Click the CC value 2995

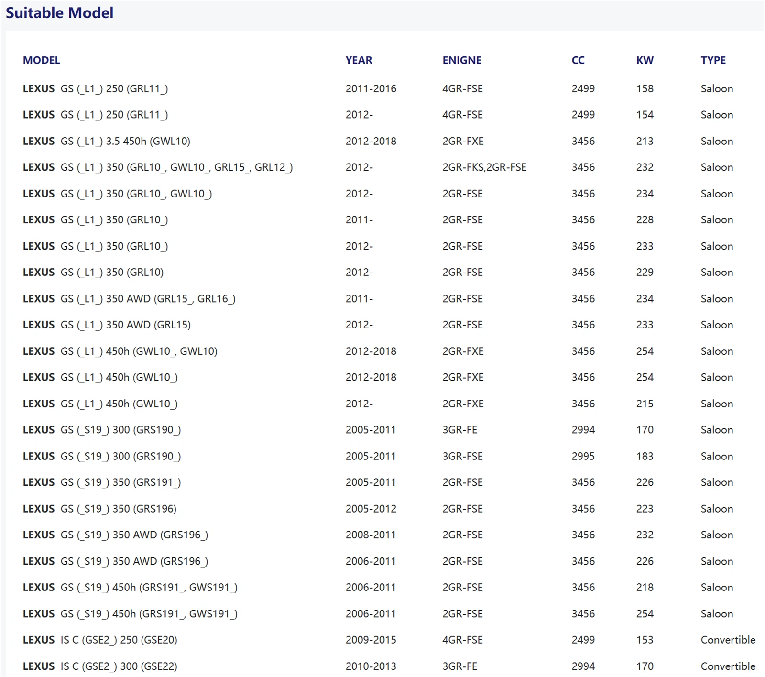click(583, 456)
